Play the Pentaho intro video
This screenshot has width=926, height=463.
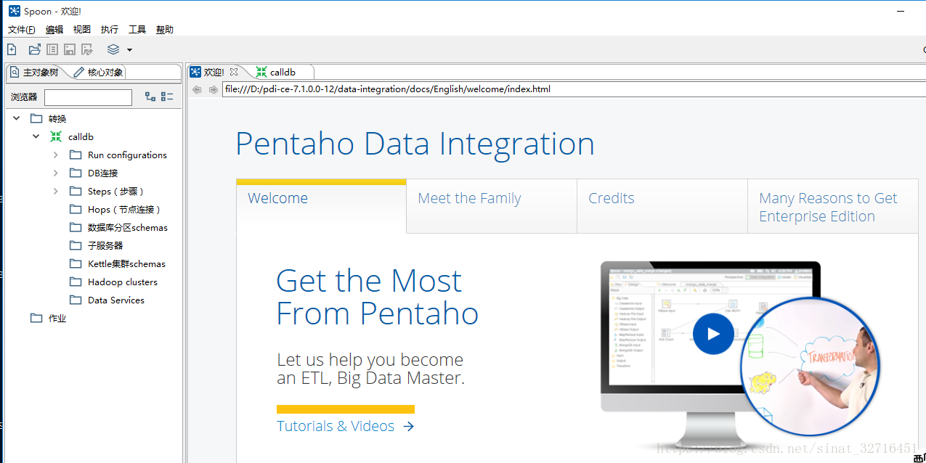pyautogui.click(x=713, y=334)
